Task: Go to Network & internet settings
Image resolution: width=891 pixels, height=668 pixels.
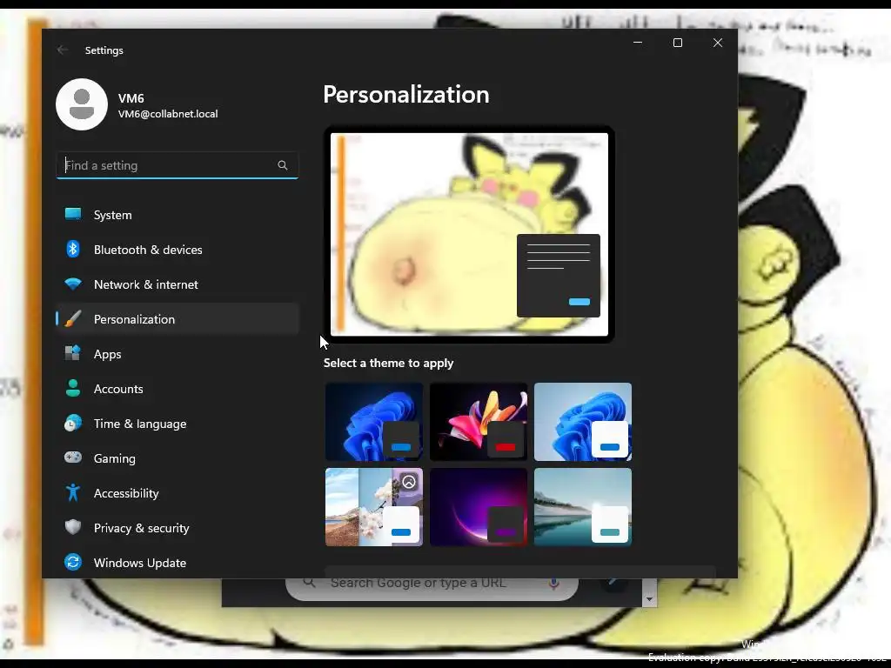Action: pos(178,284)
